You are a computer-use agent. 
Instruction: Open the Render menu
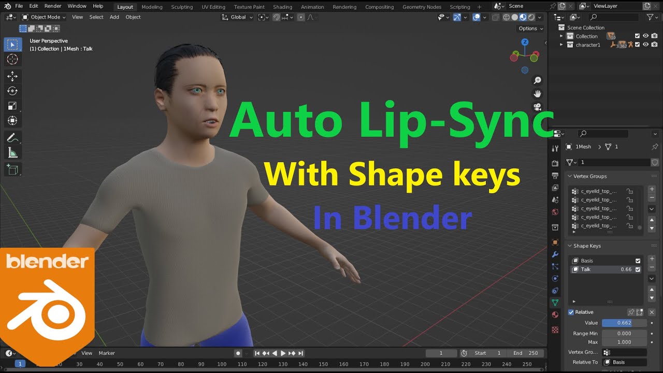point(53,6)
